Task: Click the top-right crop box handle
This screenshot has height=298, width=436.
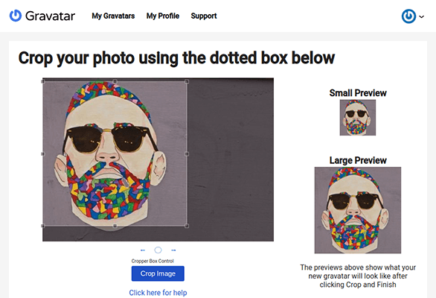Action: tap(187, 82)
